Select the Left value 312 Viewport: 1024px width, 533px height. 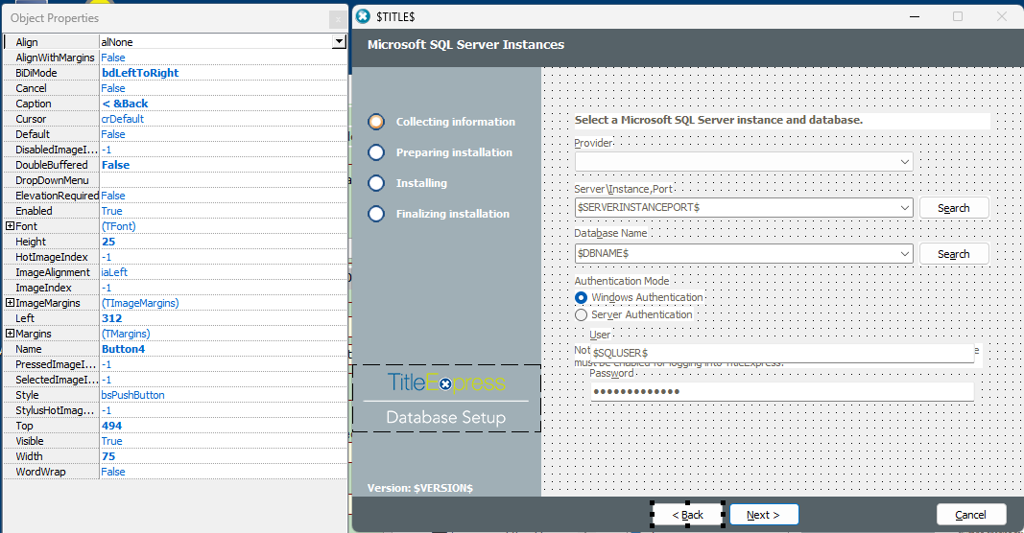point(111,317)
